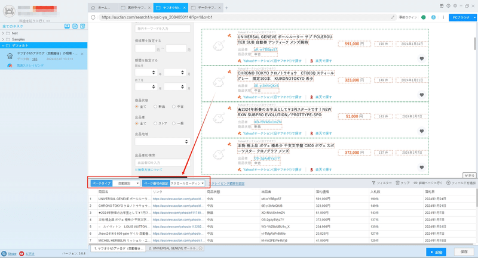Click the 除外キーワードを入力 field
This screenshot has height=258, width=478.
click(x=163, y=29)
